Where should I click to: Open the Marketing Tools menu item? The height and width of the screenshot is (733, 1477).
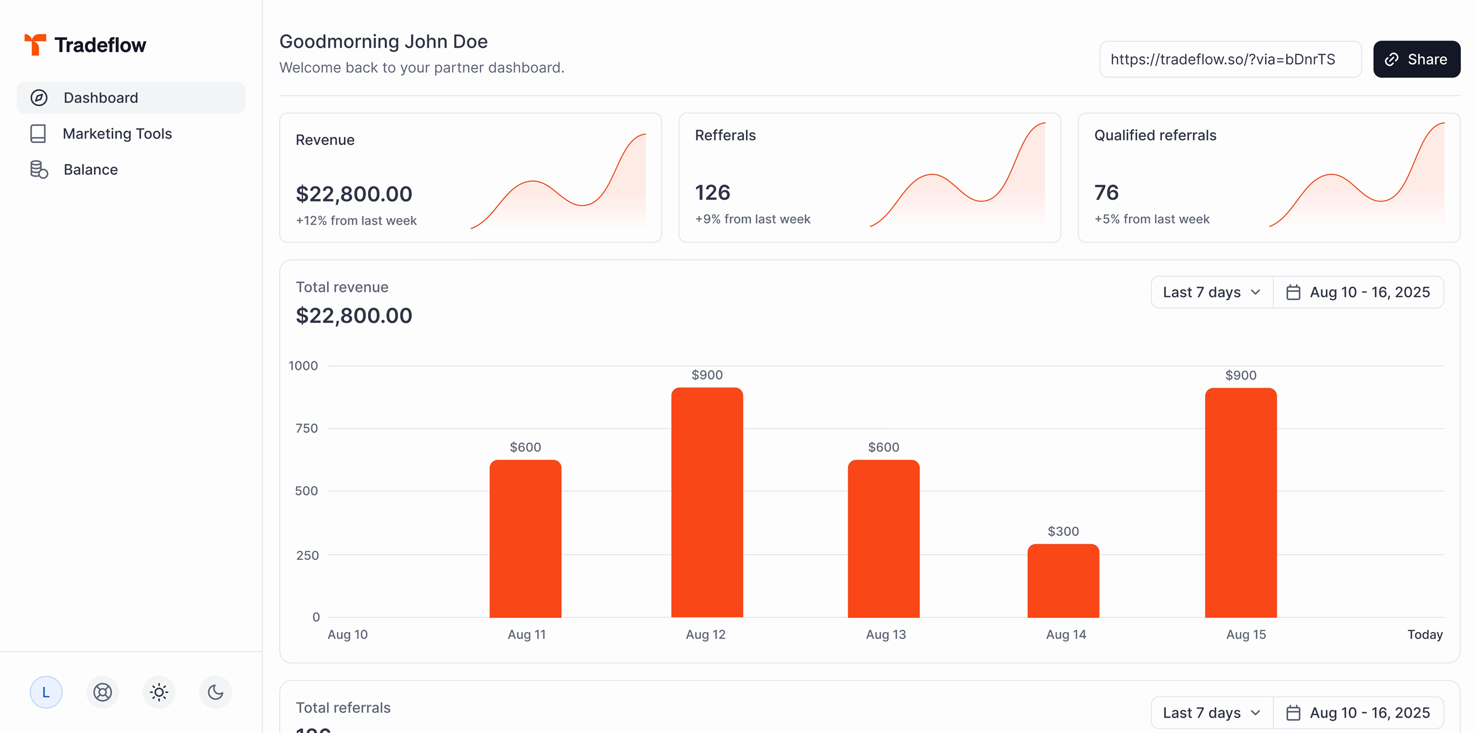point(131,133)
